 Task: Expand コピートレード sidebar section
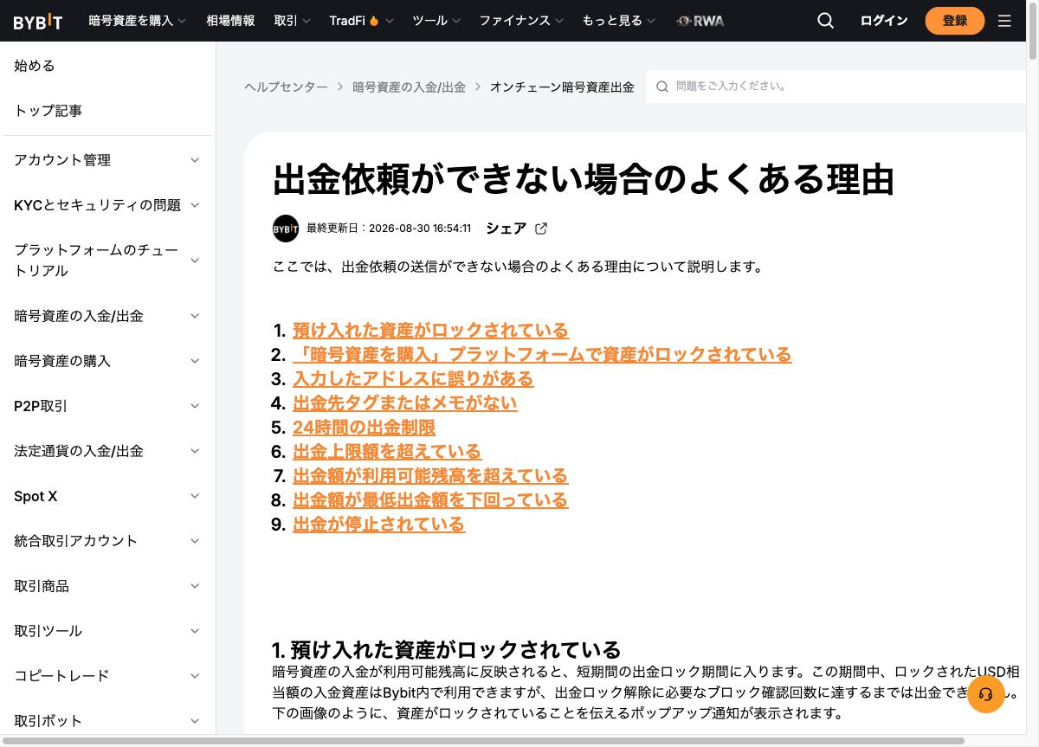pyautogui.click(x=107, y=676)
